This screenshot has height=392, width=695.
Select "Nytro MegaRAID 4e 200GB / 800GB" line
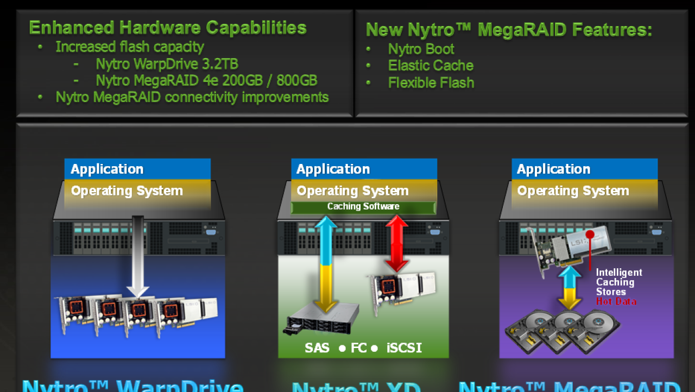pos(206,80)
